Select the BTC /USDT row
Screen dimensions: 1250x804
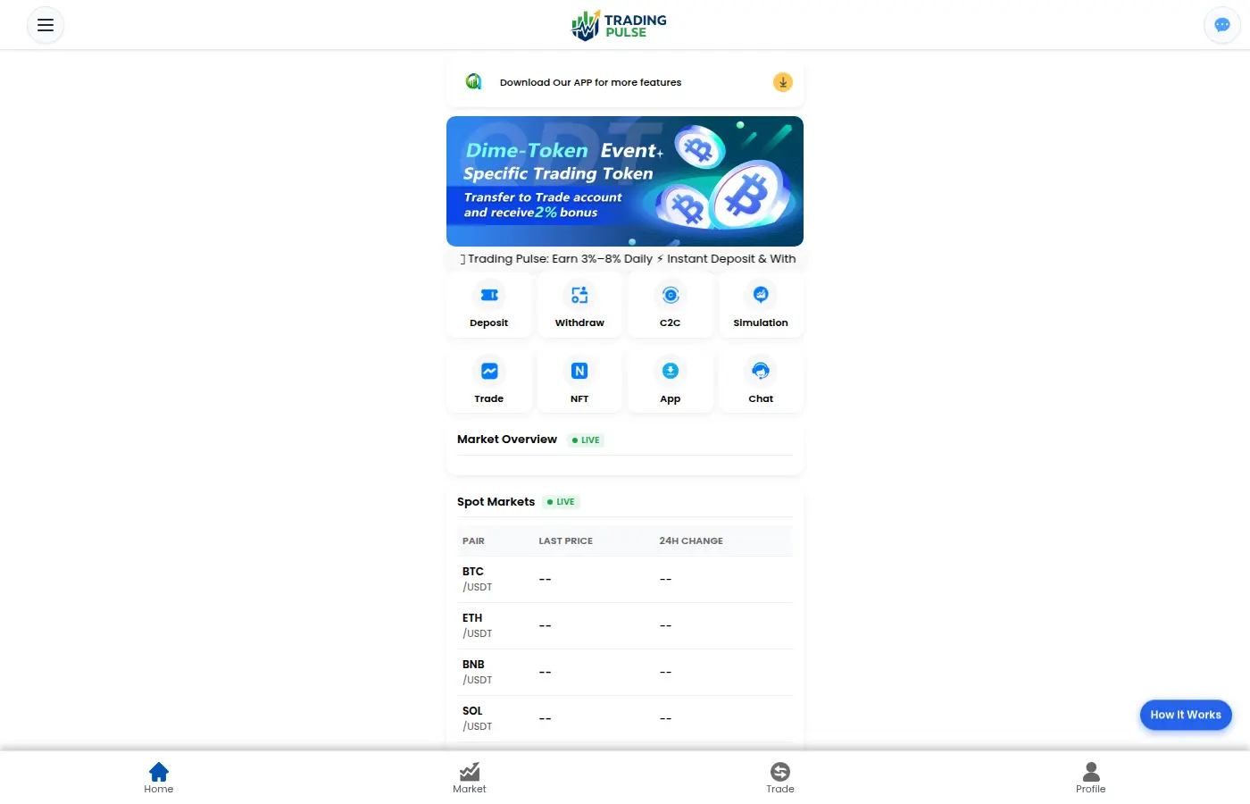pos(625,580)
